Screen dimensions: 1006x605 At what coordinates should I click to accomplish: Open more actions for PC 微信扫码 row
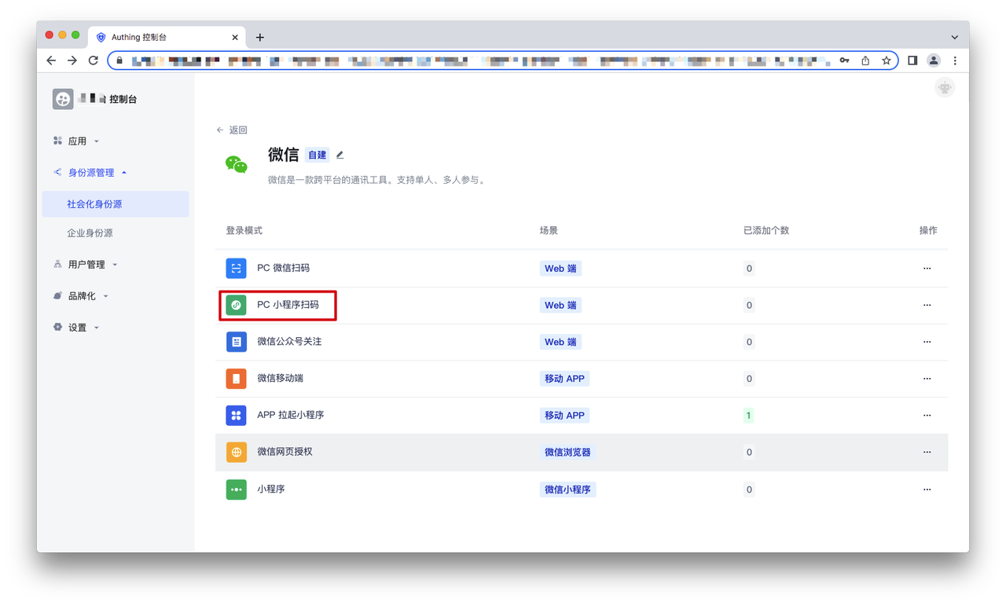tap(927, 269)
